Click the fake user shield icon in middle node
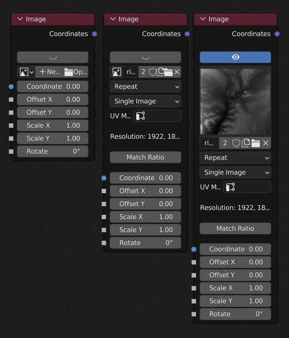 [152, 72]
